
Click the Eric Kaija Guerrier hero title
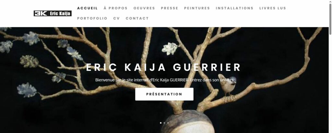point(163,67)
